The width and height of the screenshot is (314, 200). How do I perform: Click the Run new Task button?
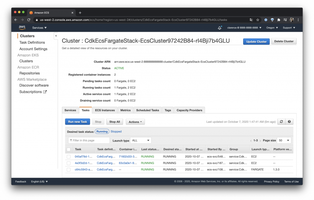78,122
